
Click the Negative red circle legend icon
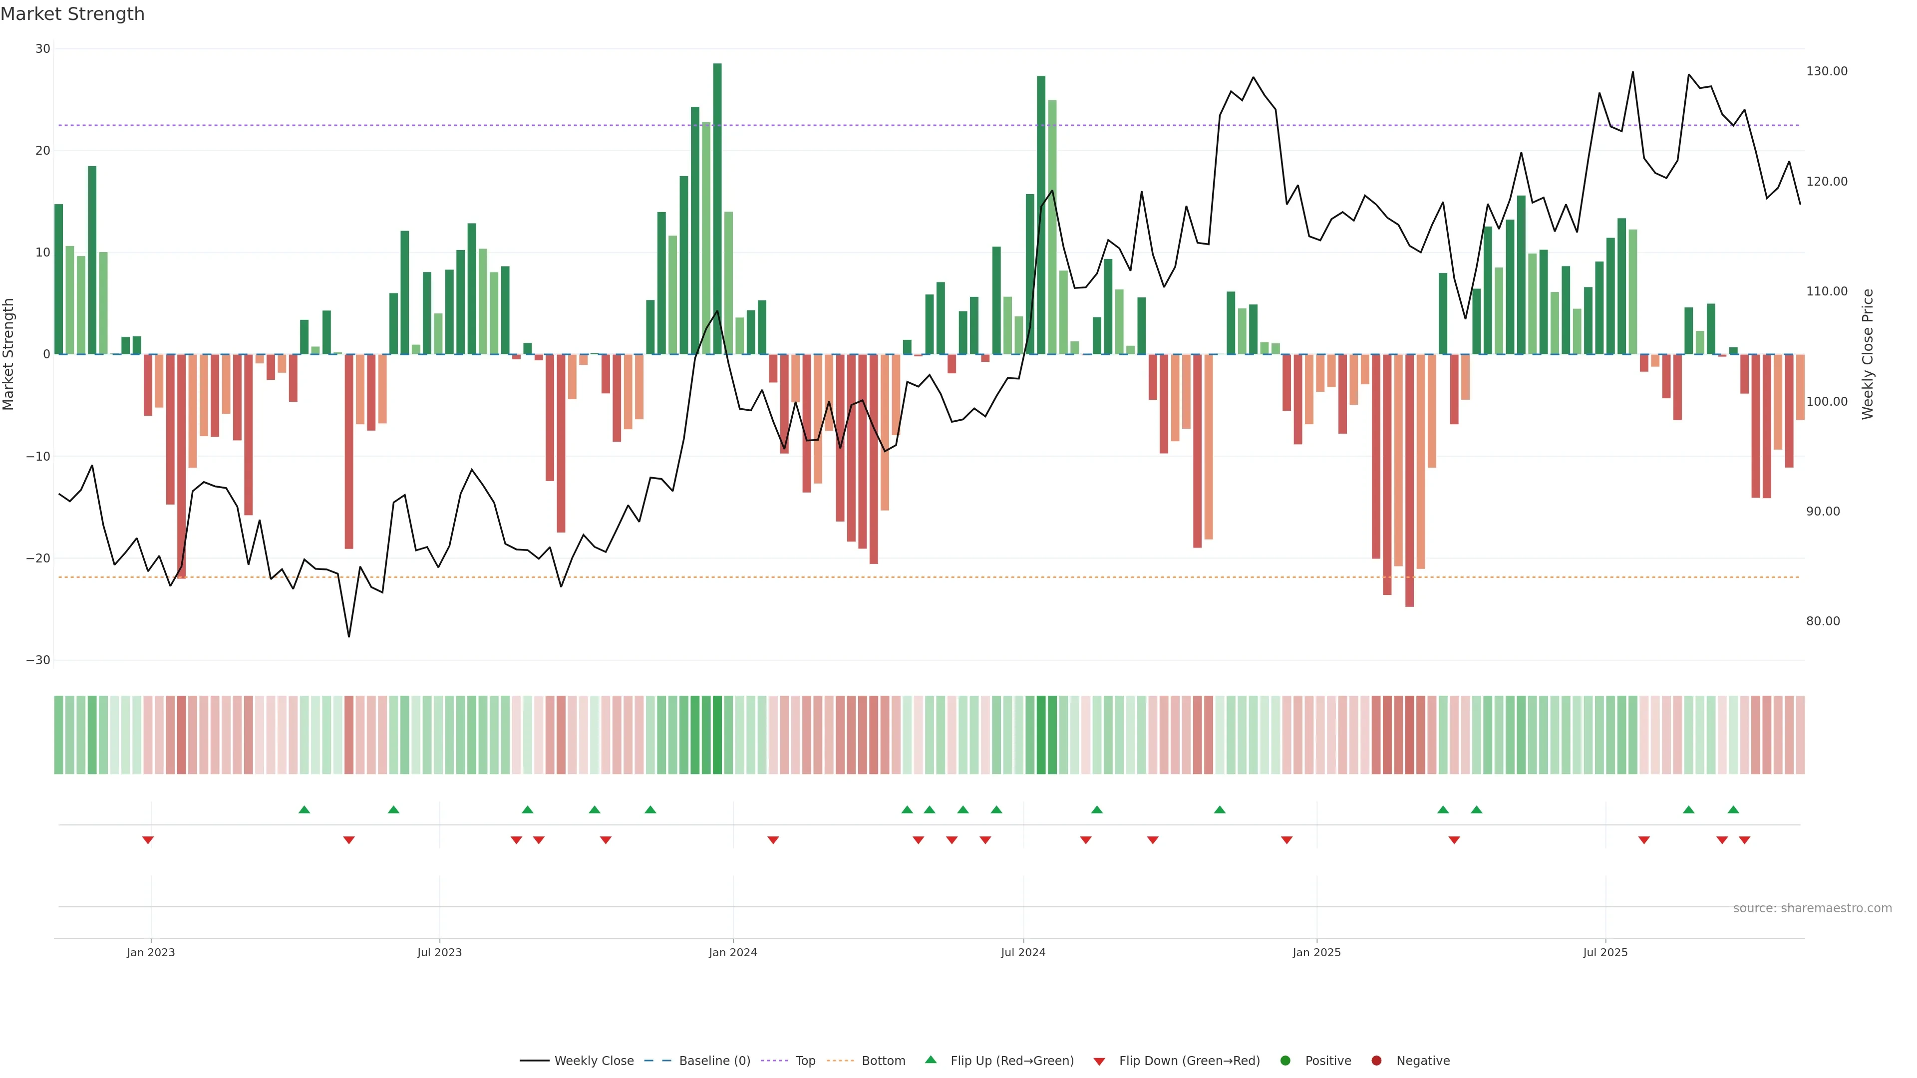tap(1376, 1060)
